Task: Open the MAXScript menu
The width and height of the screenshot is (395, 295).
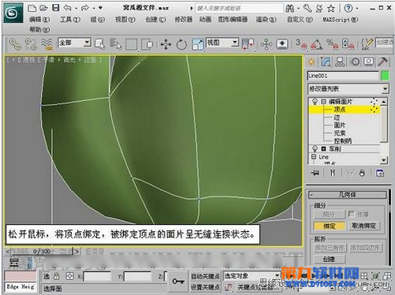Action: click(x=340, y=20)
